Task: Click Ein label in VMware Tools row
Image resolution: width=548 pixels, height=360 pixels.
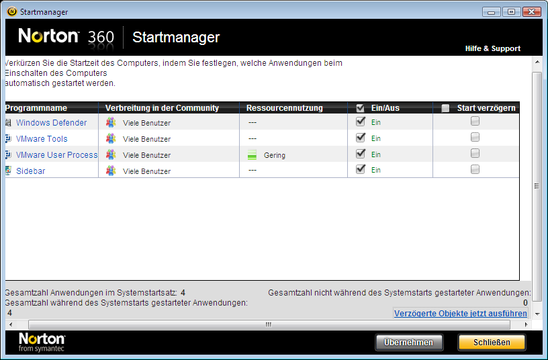Action: click(375, 138)
